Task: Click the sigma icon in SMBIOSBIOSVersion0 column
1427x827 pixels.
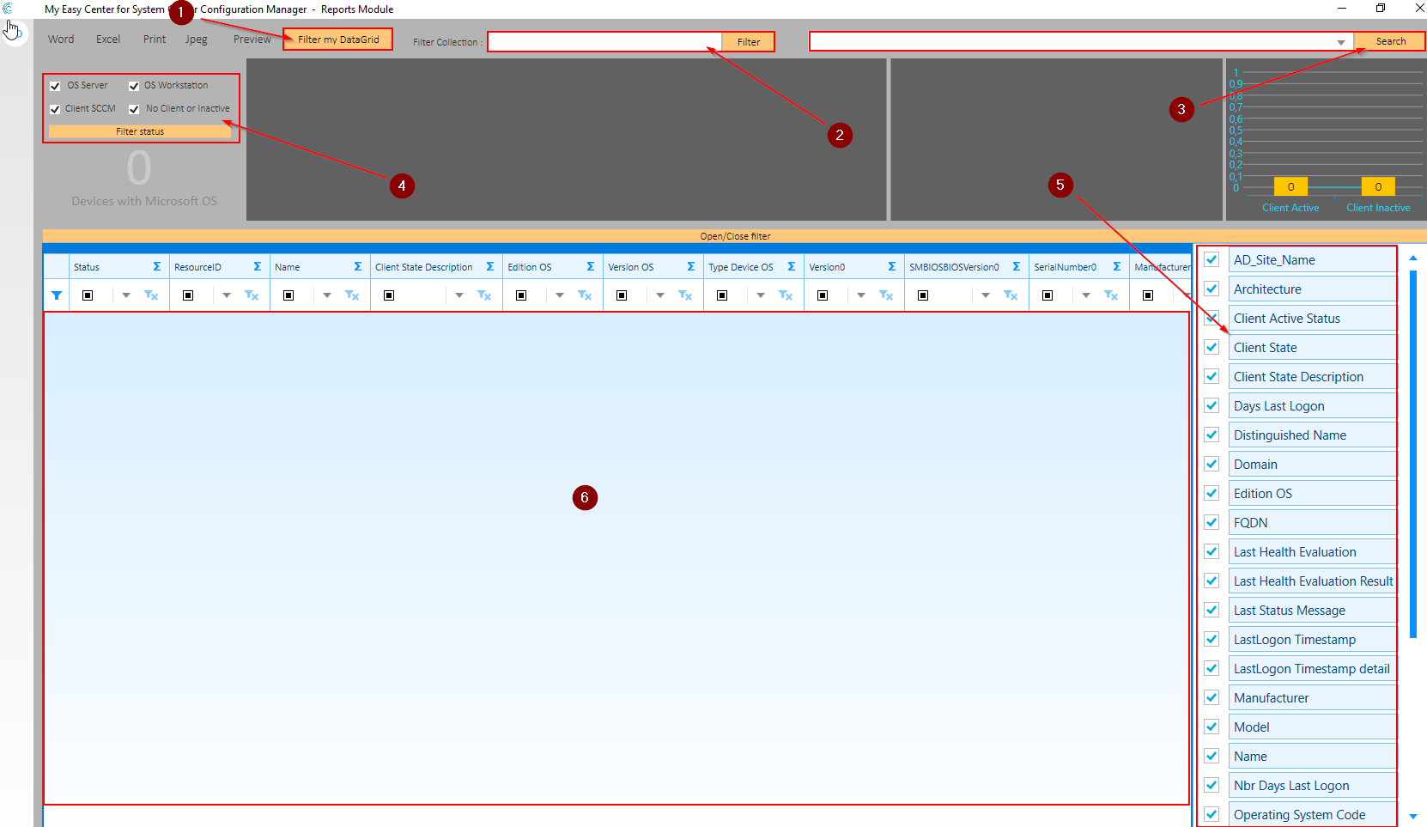Action: point(1016,267)
